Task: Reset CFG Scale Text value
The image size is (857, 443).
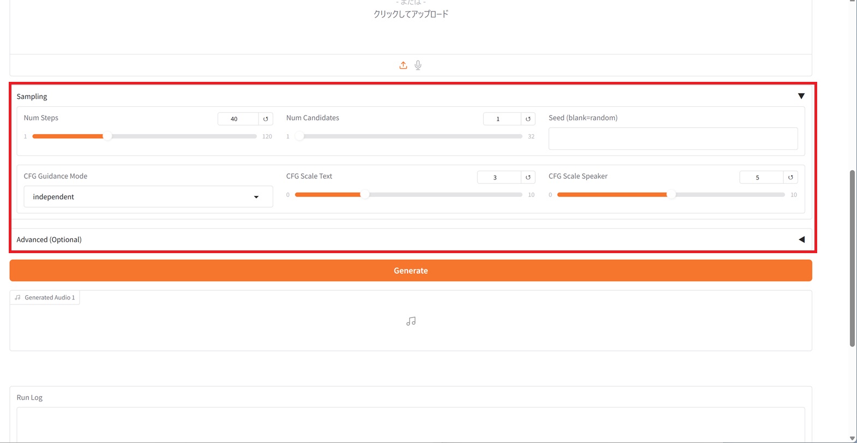Action: pyautogui.click(x=528, y=177)
